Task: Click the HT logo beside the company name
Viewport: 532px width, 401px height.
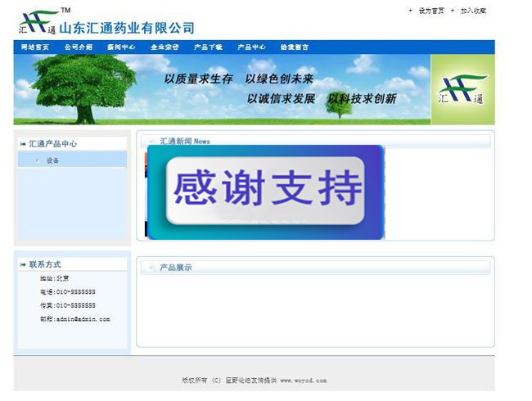Action: click(38, 22)
